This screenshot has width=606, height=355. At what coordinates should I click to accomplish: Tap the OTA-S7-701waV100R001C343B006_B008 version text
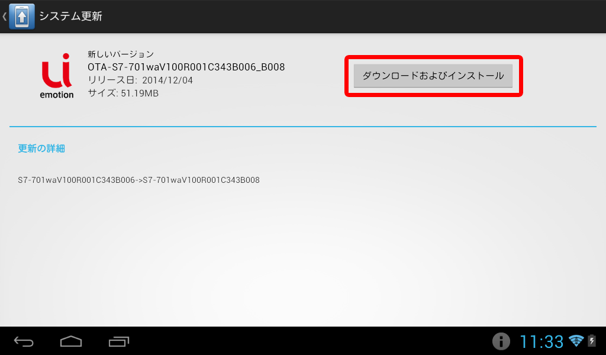[186, 67]
